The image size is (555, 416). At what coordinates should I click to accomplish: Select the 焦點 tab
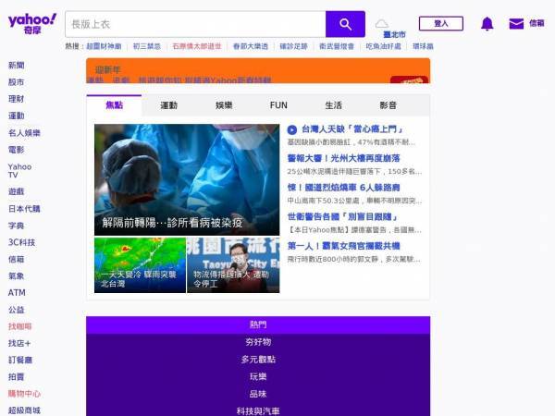pos(114,105)
